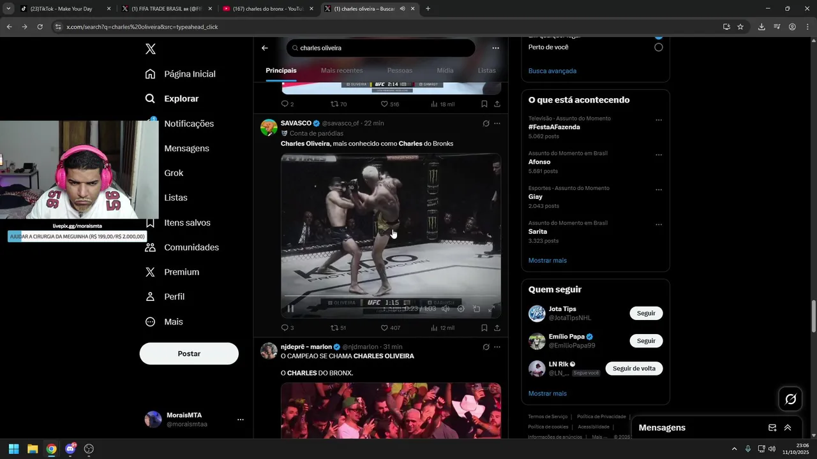Image resolution: width=817 pixels, height=459 pixels.
Task: Expand SAVASCO video to fullscreen
Action: 491,309
